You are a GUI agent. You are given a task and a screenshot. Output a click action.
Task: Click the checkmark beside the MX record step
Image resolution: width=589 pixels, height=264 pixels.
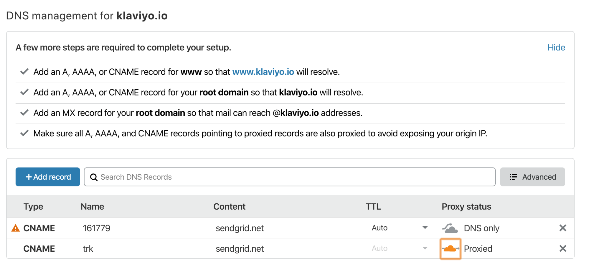click(24, 113)
